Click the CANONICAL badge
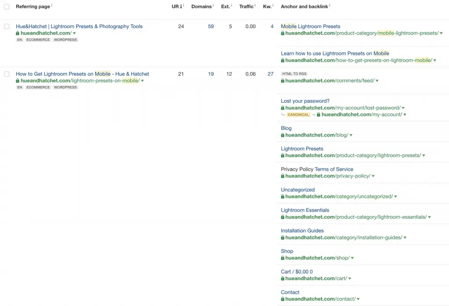 coord(298,115)
